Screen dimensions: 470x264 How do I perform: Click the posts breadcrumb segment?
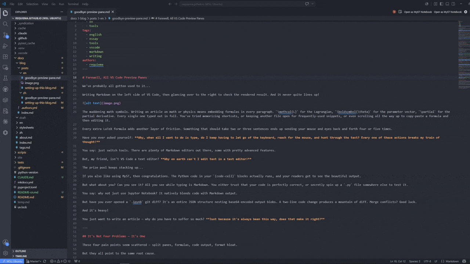pyautogui.click(x=93, y=18)
